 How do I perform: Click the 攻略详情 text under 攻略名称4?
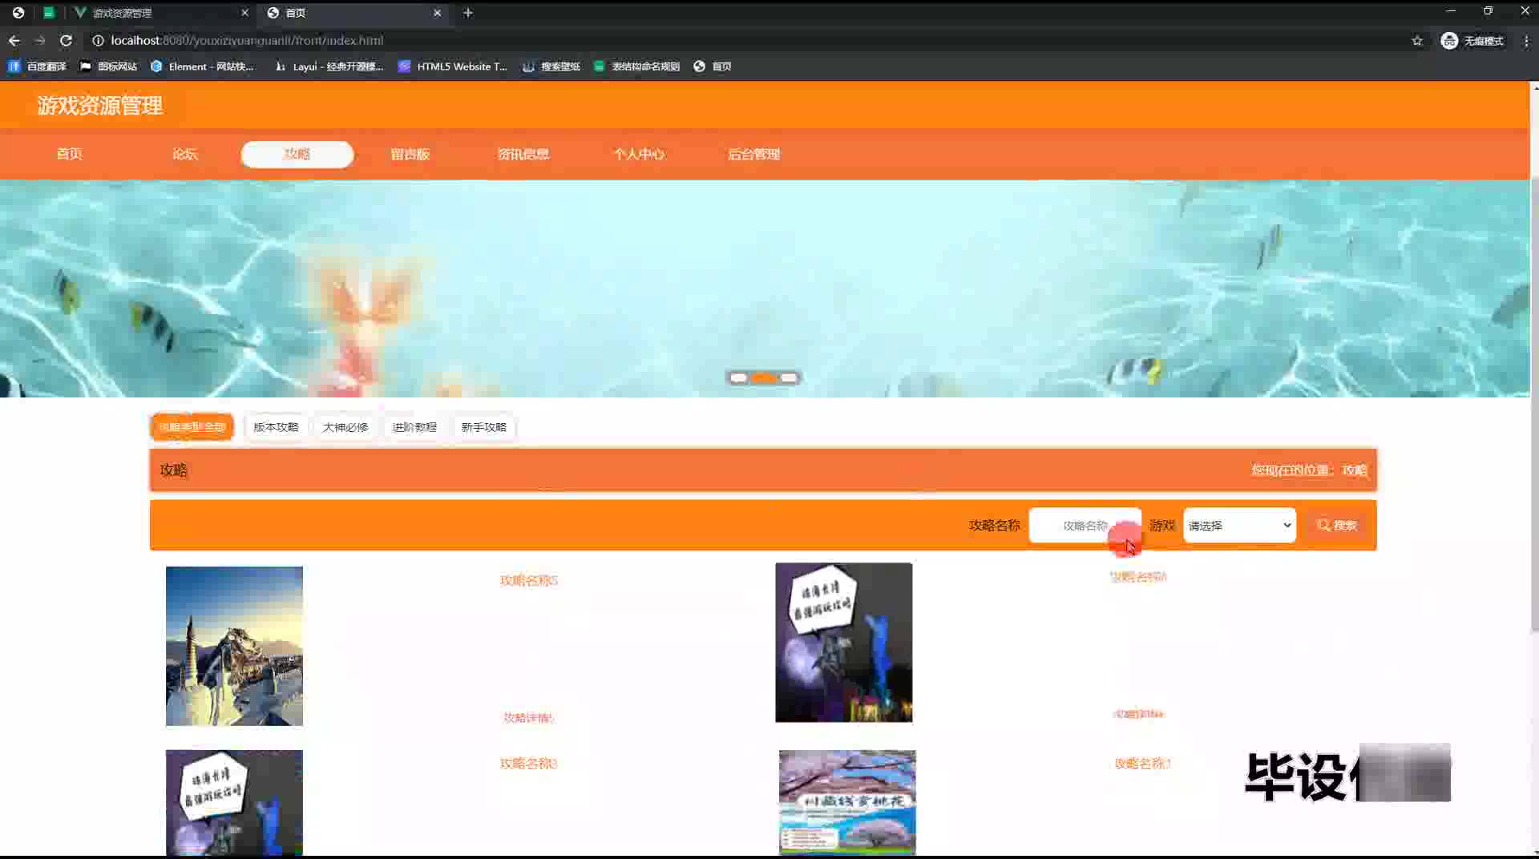pos(1138,714)
